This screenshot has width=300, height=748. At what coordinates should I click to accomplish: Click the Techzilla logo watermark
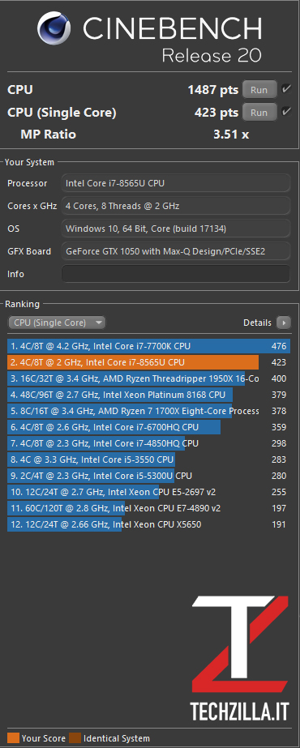(x=240, y=659)
